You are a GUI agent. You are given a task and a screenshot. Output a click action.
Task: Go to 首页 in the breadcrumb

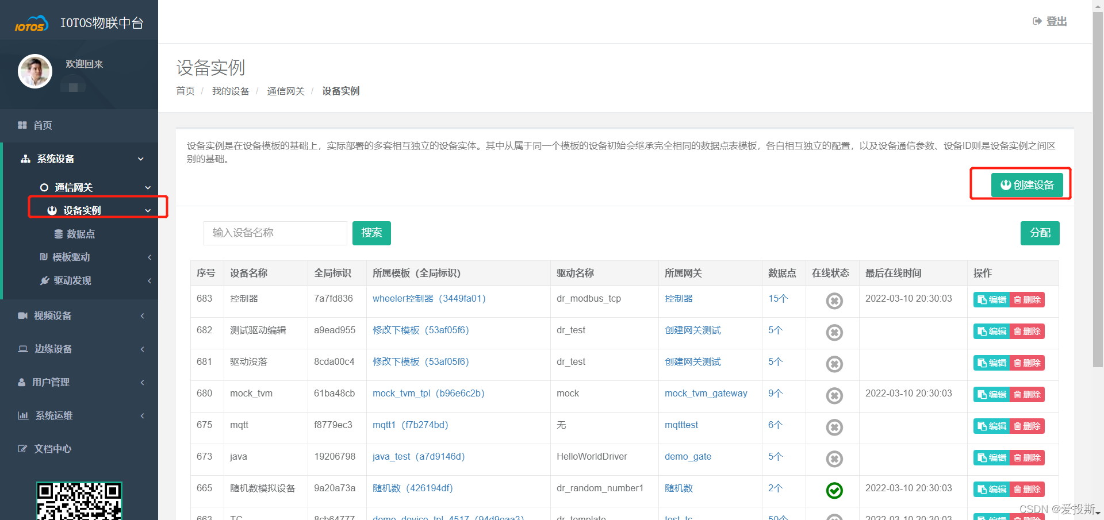(185, 91)
